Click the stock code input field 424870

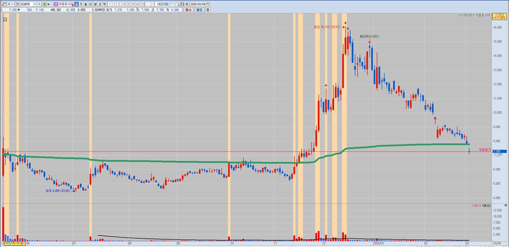pos(27,4)
